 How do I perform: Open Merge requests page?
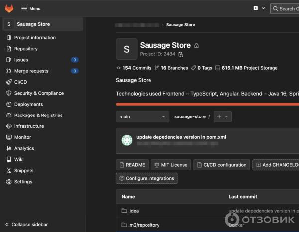coord(31,71)
